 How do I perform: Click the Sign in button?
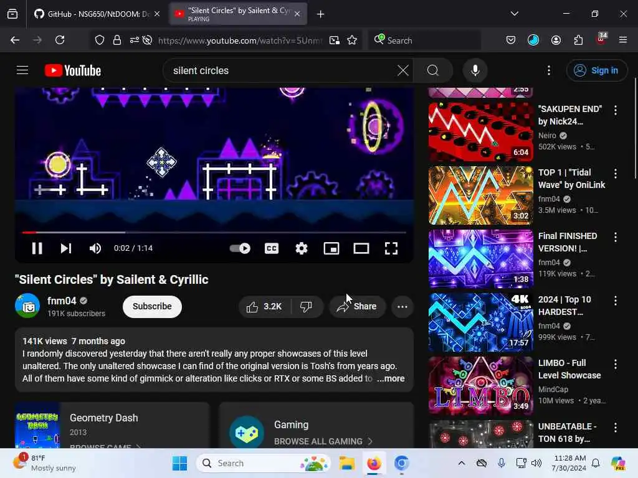tap(596, 70)
